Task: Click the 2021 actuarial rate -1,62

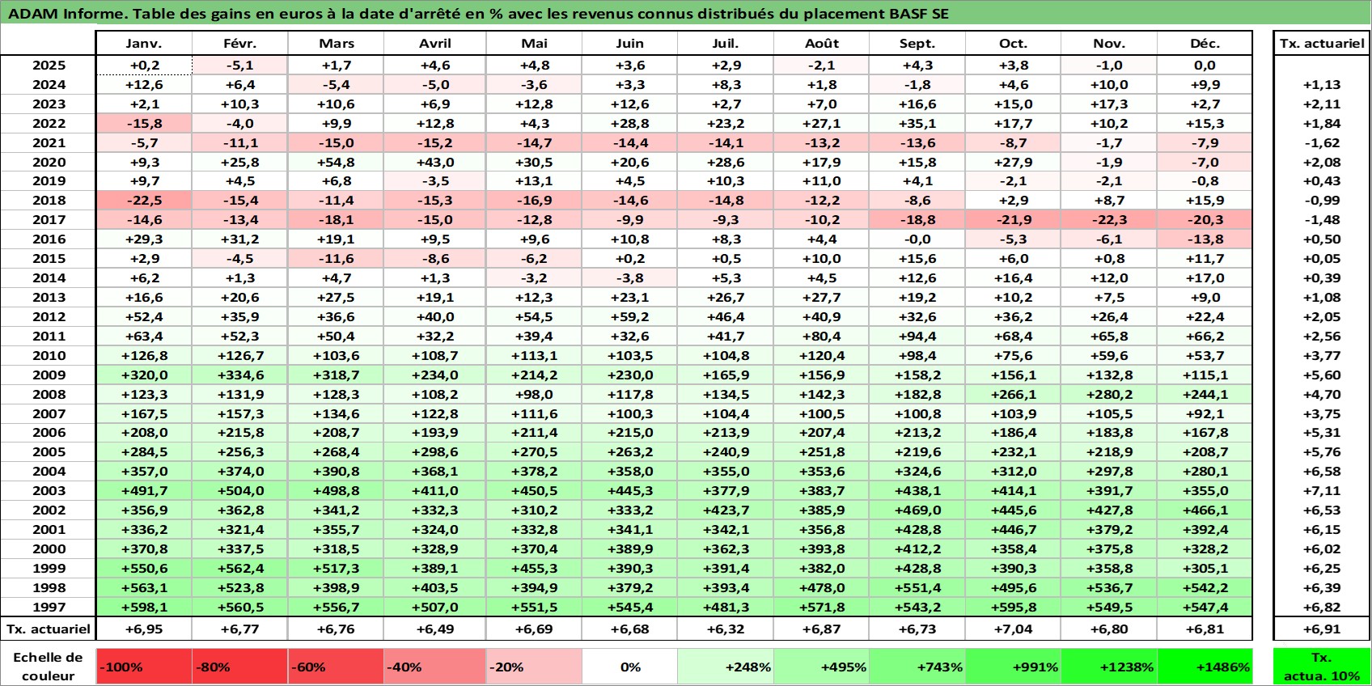Action: 1322,142
